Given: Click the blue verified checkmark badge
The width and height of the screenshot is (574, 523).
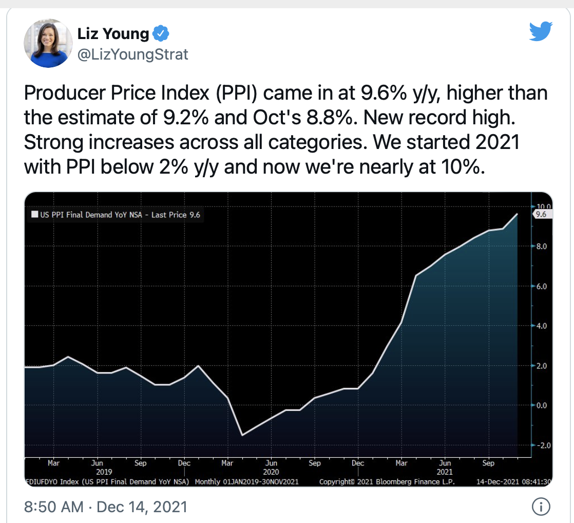Looking at the screenshot, I should 160,33.
